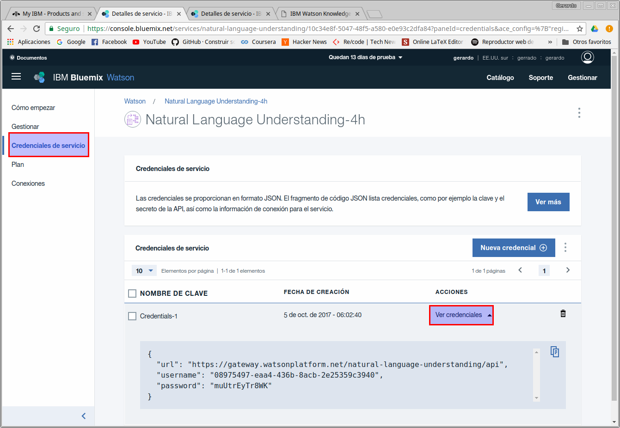Screen dimensions: 620x428
Task: Open the service options kebab menu
Action: tap(579, 113)
